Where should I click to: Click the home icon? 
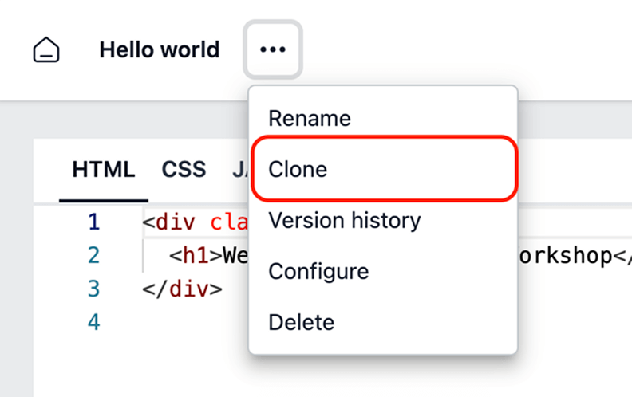(x=46, y=50)
